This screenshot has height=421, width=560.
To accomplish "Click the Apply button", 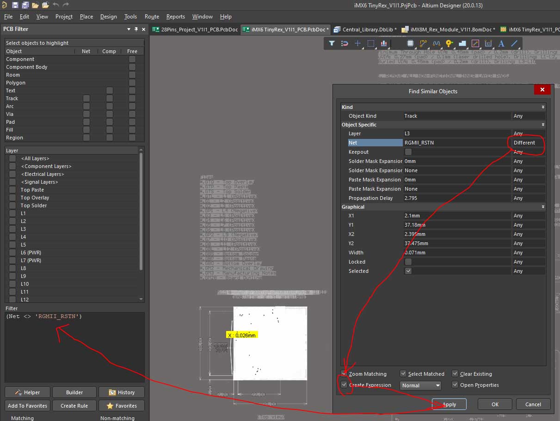I will coord(449,404).
